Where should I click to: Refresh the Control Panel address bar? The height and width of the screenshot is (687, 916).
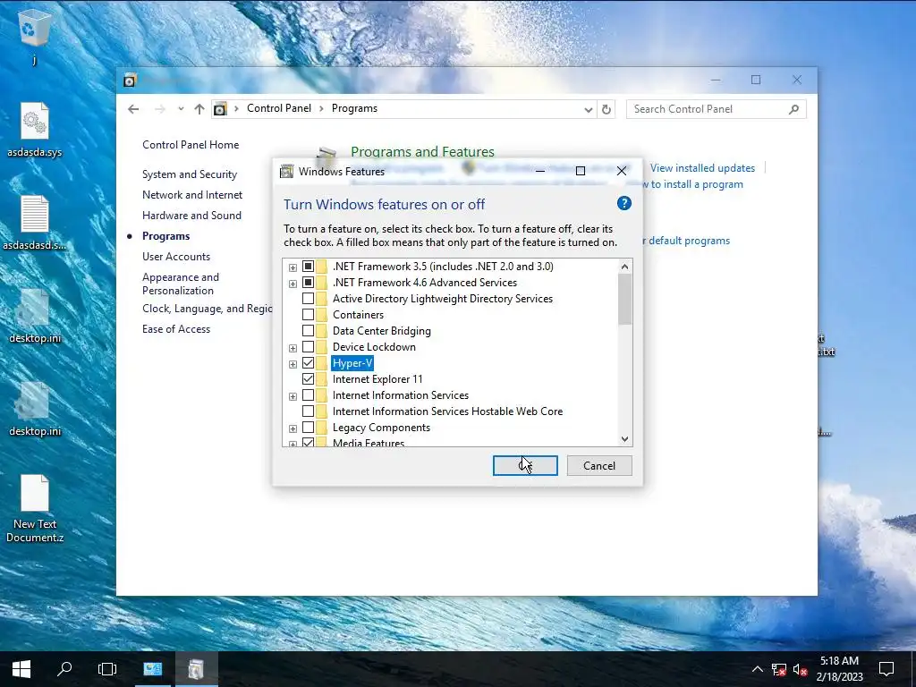click(x=606, y=109)
